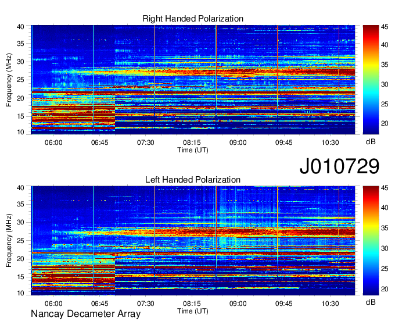This screenshot has width=395, height=321.
Task: Click the 'Right Handed Polarization' title
Action: point(193,19)
